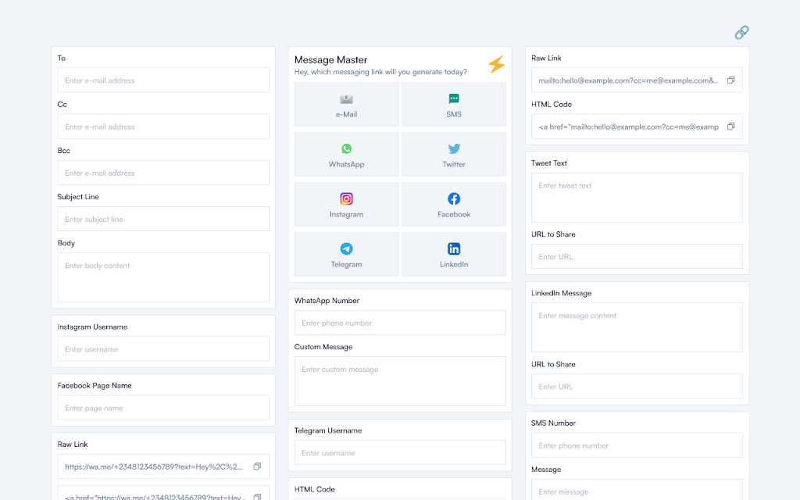Copy the wa.me Raw Link

click(x=257, y=466)
